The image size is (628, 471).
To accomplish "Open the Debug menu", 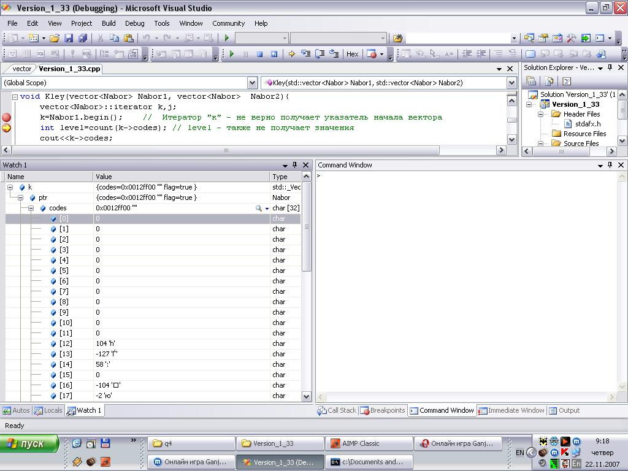I will 134,23.
